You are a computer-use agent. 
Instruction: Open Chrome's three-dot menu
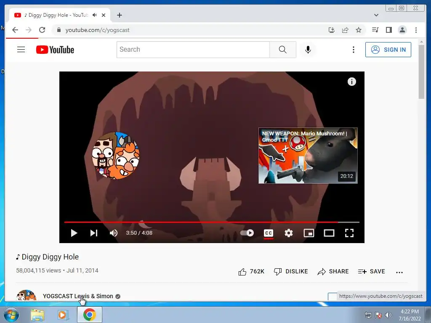point(416,30)
